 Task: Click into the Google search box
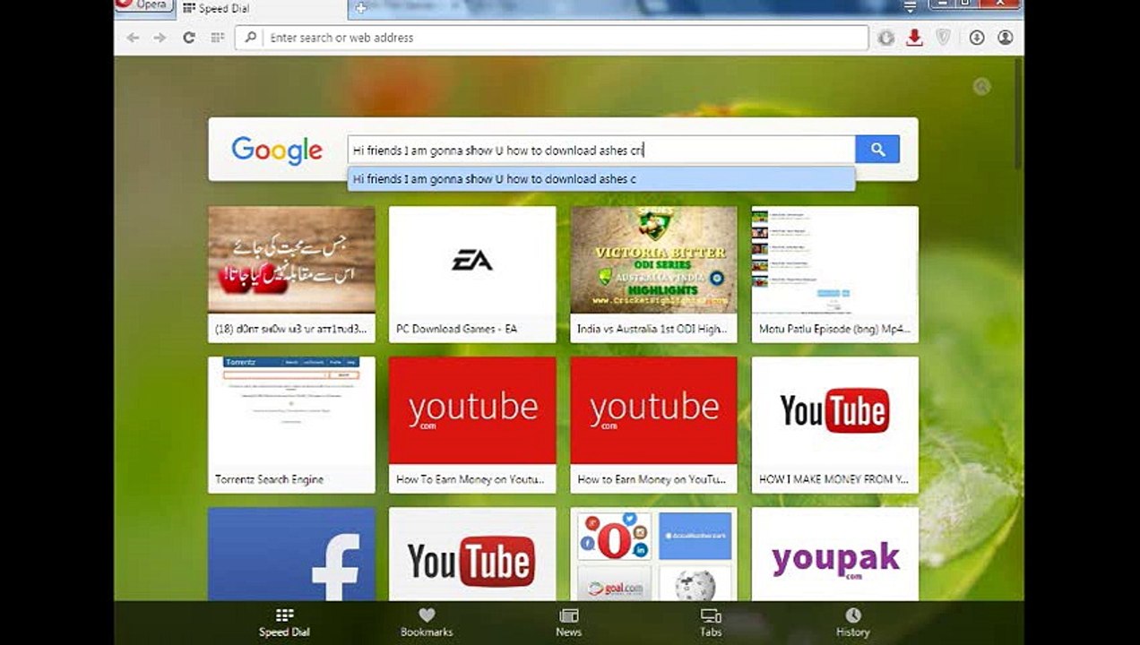click(x=601, y=150)
